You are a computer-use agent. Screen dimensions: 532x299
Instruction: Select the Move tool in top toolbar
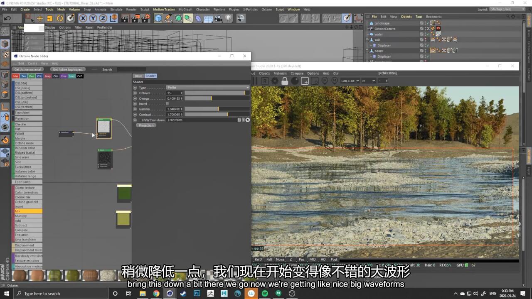pos(40,18)
